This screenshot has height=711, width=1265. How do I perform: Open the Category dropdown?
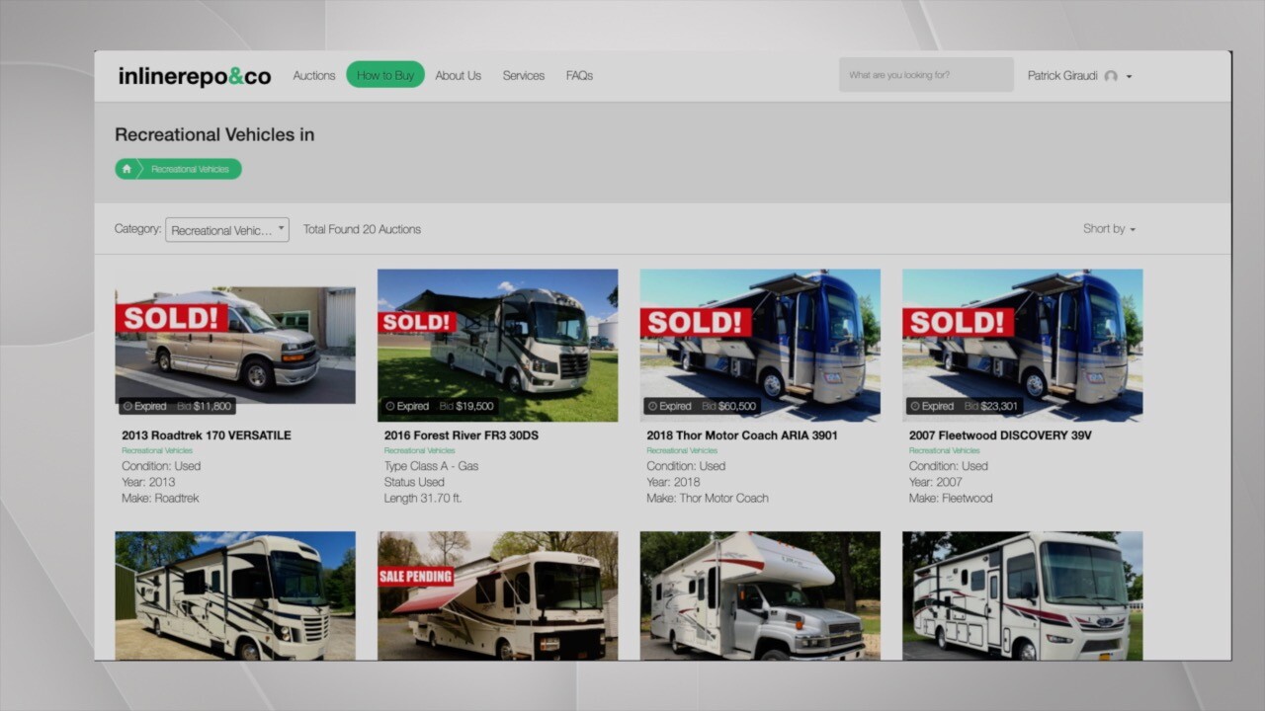(x=227, y=230)
